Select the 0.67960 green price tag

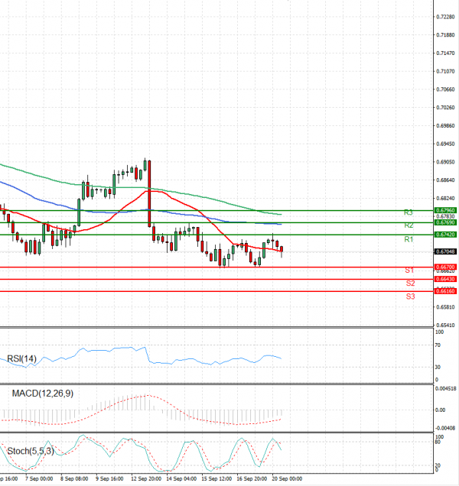[x=445, y=210]
